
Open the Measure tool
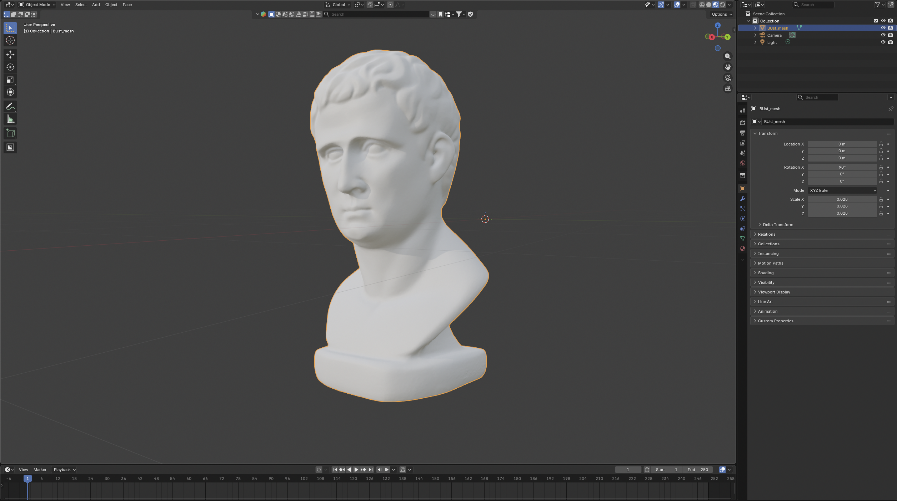click(10, 119)
